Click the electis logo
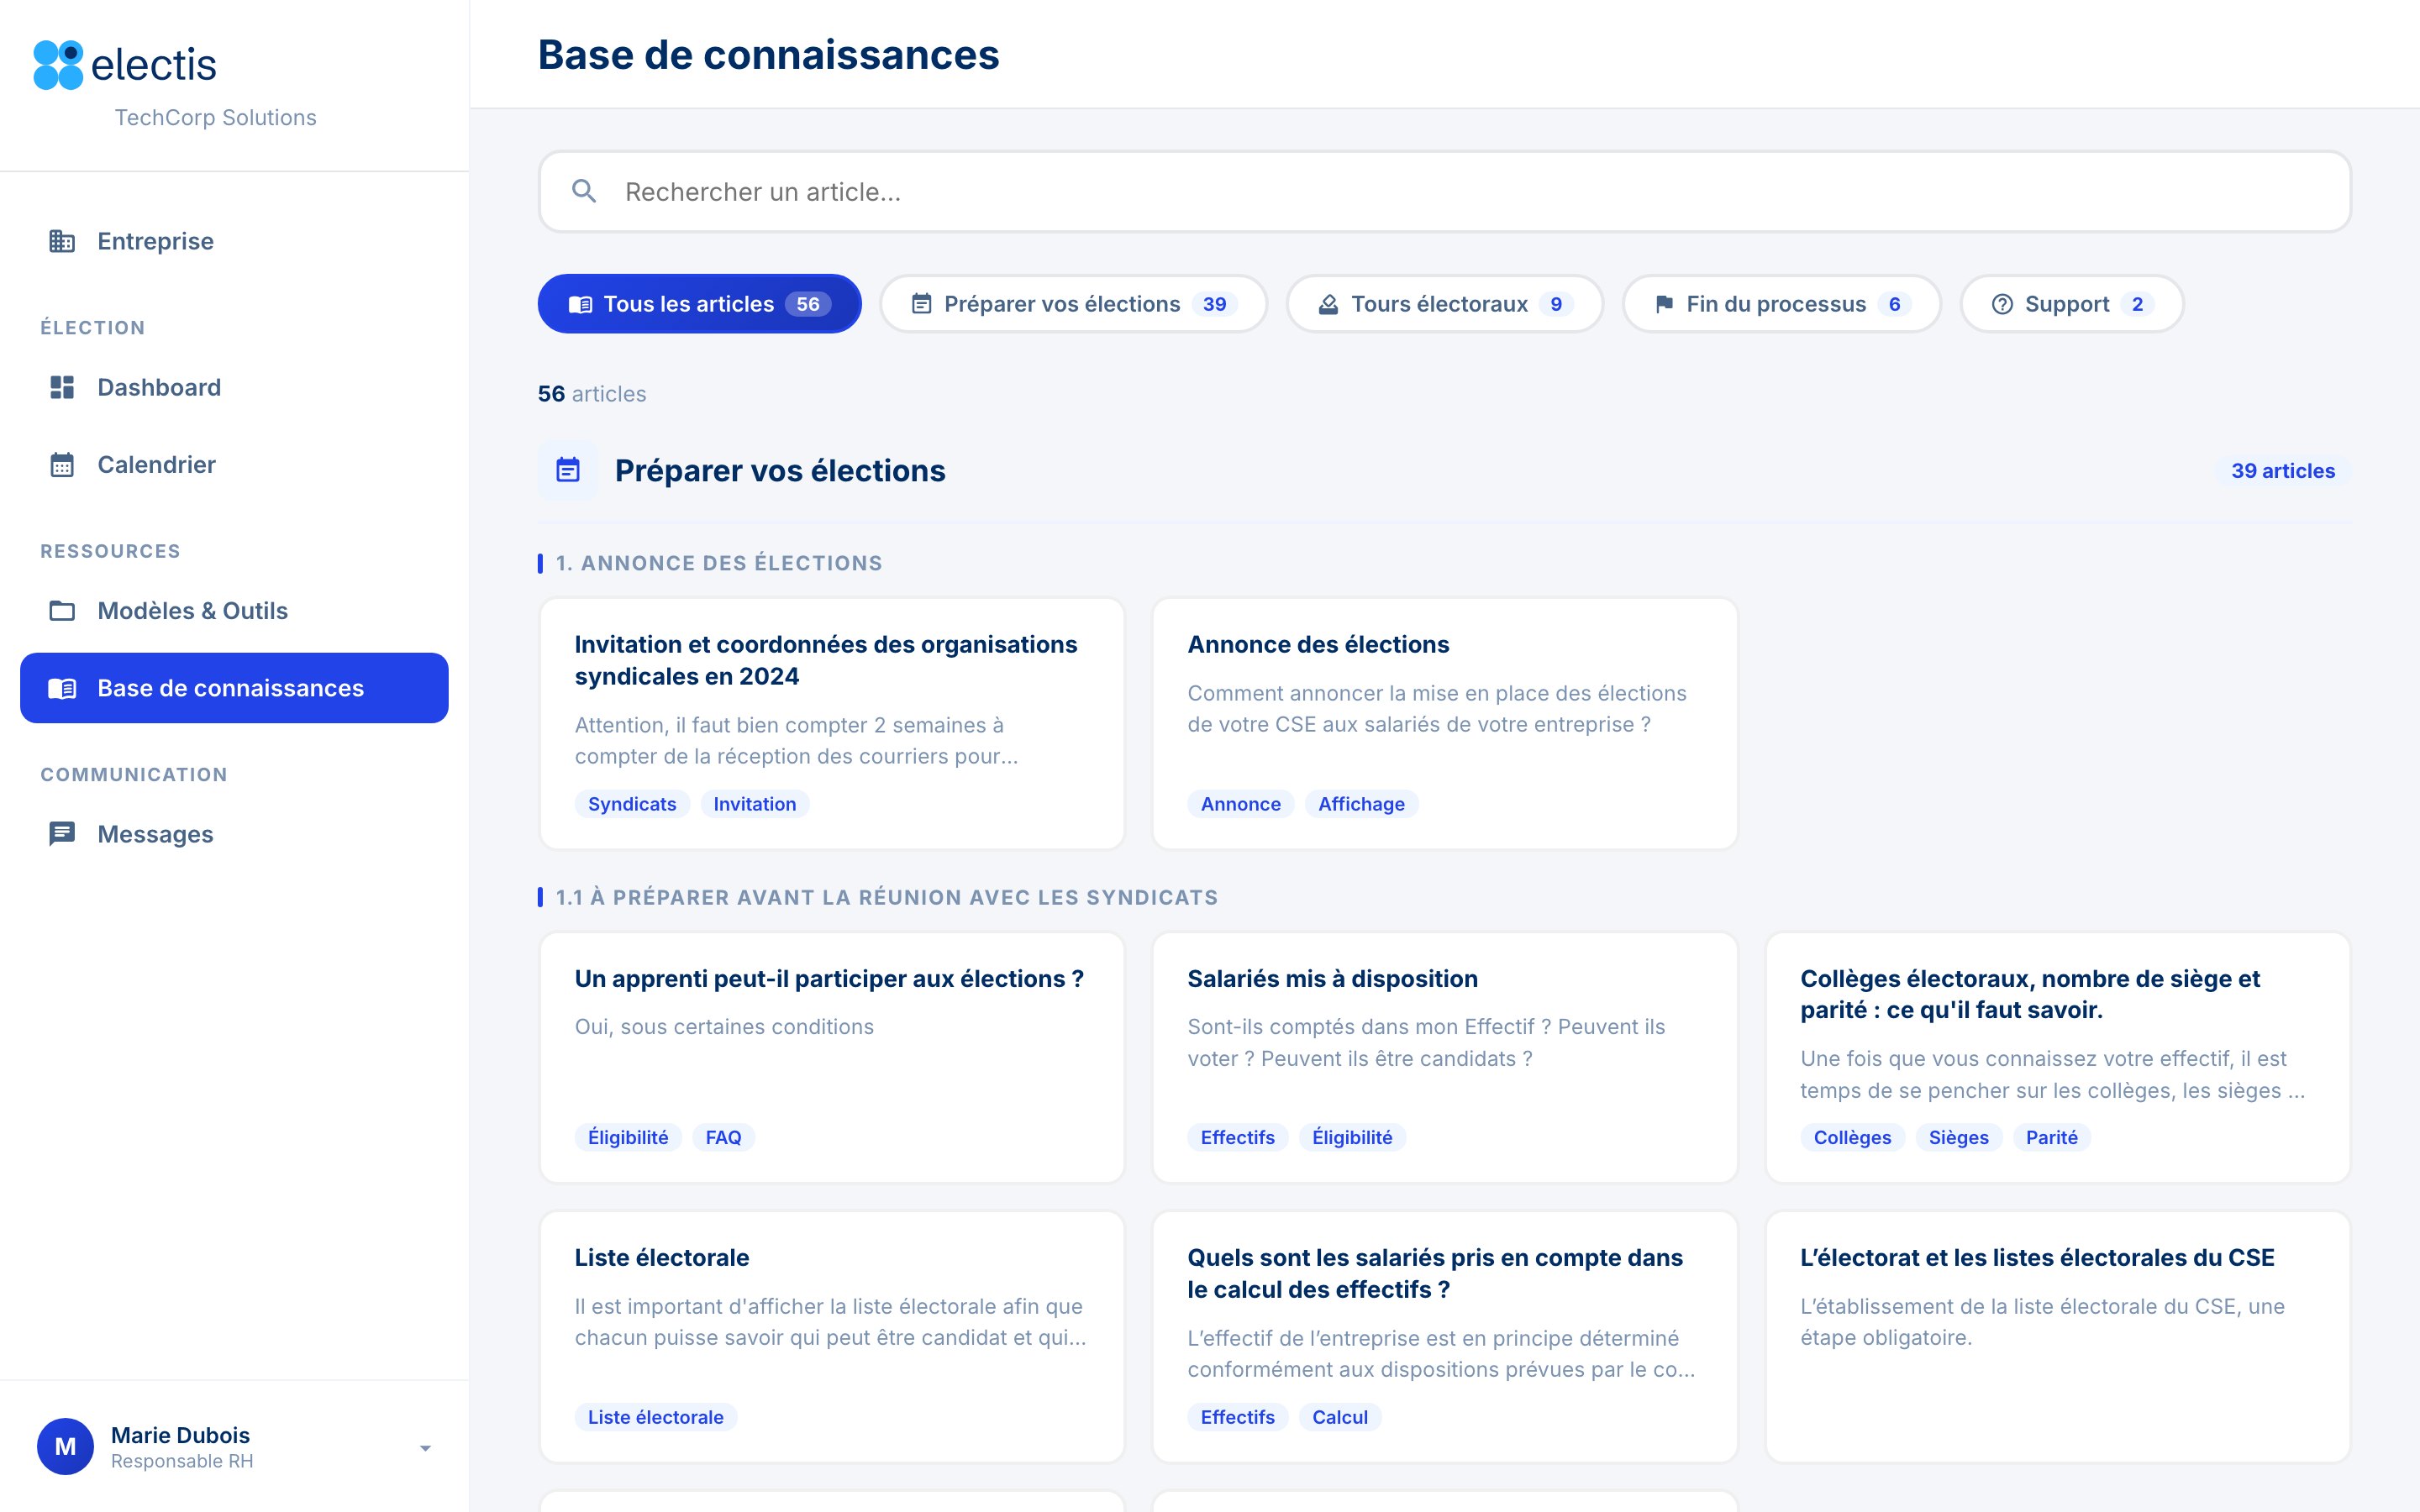The width and height of the screenshot is (2420, 1512). pos(125,65)
